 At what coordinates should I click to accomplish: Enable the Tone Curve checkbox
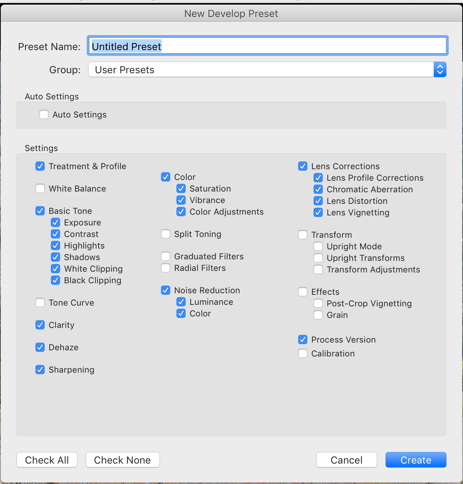tap(40, 302)
